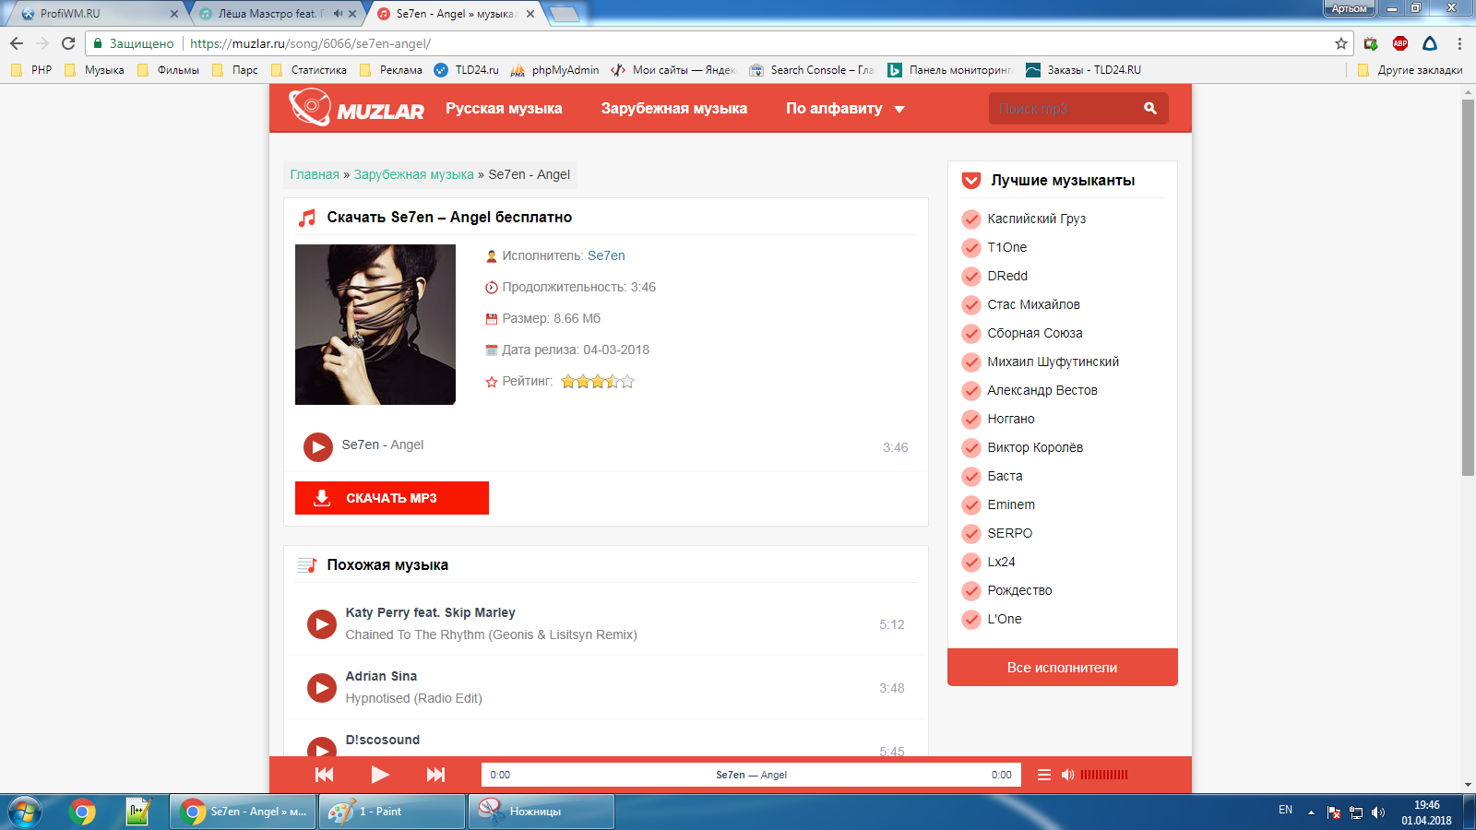The height and width of the screenshot is (830, 1476).
Task: Open Русская музыка in the site menu
Action: coord(504,108)
